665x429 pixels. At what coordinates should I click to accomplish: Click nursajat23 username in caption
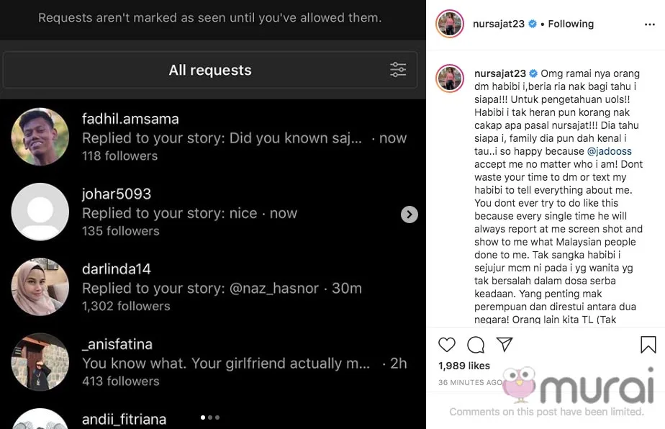click(499, 73)
